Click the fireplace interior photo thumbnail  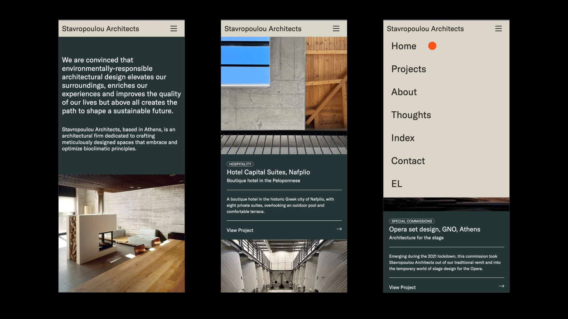(122, 233)
